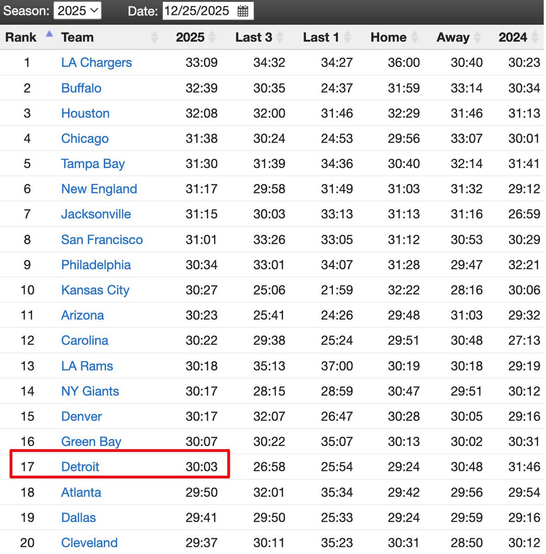Viewport: 546px width, 554px height.
Task: Select LA Chargers 2025 value 33:09
Action: pyautogui.click(x=202, y=63)
